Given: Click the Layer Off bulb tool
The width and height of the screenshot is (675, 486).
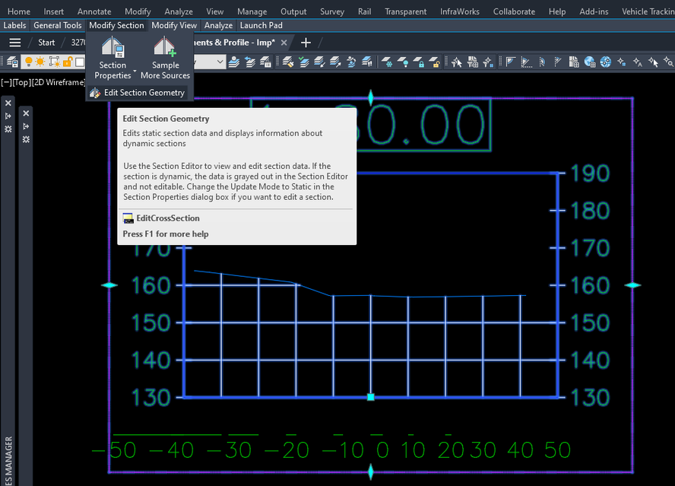Looking at the screenshot, I should click(403, 62).
